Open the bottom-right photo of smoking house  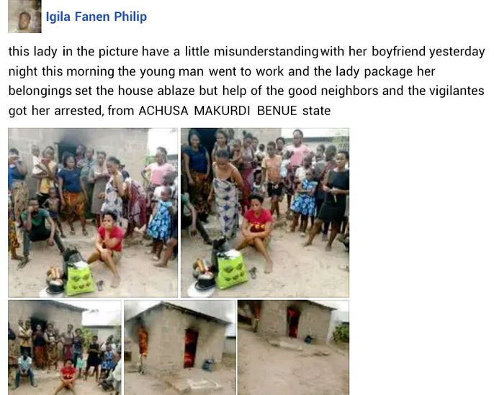click(x=293, y=348)
